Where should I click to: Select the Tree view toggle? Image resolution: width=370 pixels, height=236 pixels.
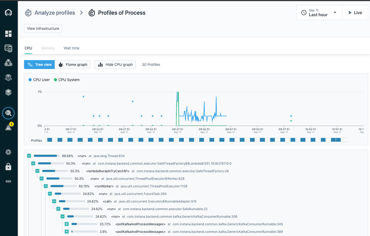coord(39,65)
